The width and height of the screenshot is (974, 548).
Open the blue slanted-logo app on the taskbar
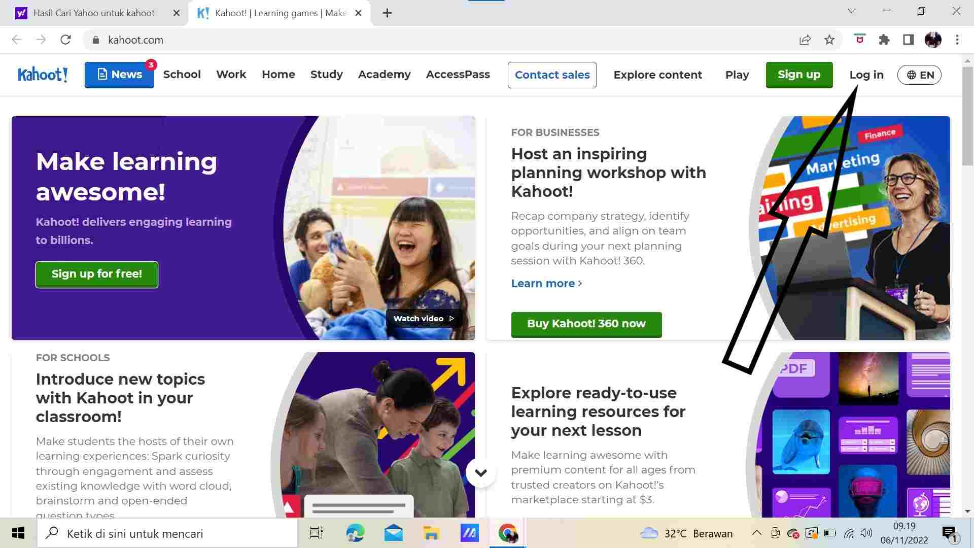(x=469, y=533)
